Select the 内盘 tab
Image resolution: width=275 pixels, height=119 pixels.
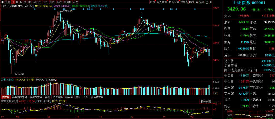78,97
